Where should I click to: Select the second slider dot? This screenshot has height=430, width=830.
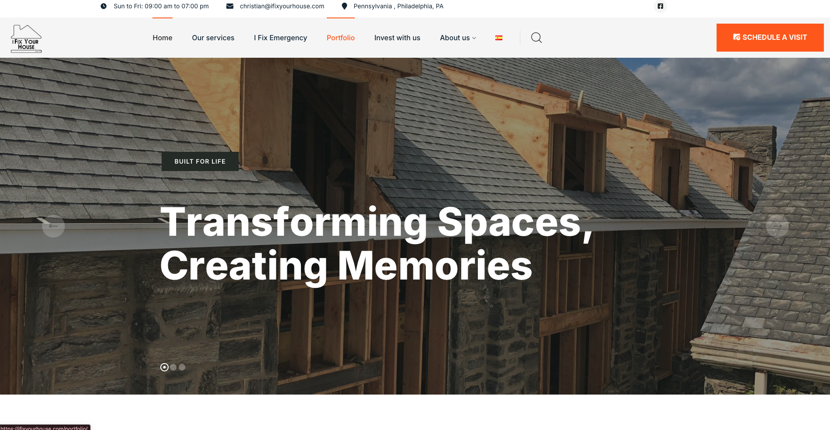pos(173,367)
